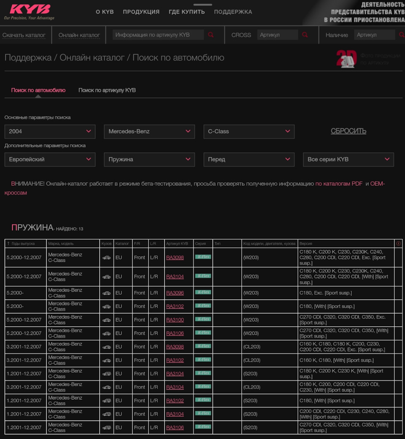Click the Серия column header
This screenshot has height=439, width=405.
[200, 244]
